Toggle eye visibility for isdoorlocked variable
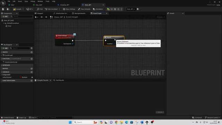The image size is (222, 125). 32,77
